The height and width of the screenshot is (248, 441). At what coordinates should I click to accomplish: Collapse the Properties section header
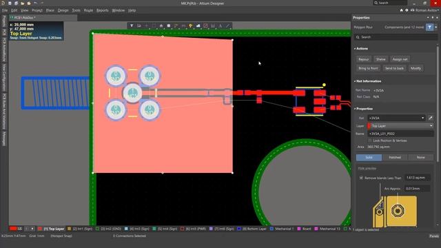coord(355,109)
